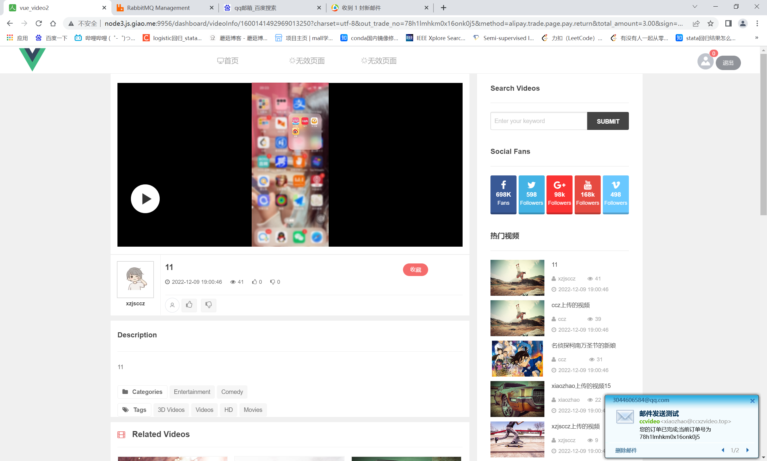Open 名侦探柯南万圣节的新娘 video link
This screenshot has width=767, height=461.
(x=584, y=345)
